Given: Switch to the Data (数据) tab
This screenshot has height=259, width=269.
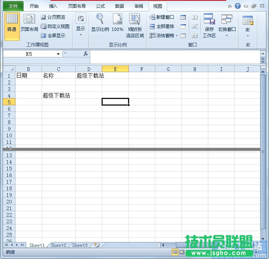Looking at the screenshot, I should (x=119, y=6).
